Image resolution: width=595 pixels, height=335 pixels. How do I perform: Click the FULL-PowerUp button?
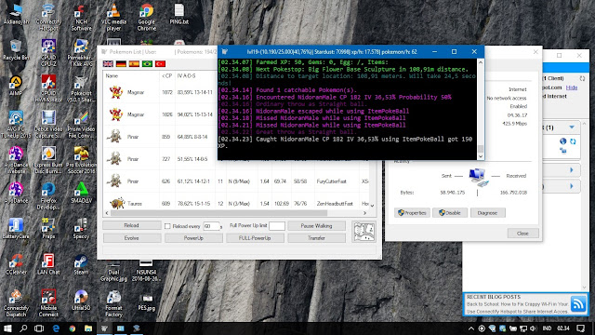click(255, 238)
